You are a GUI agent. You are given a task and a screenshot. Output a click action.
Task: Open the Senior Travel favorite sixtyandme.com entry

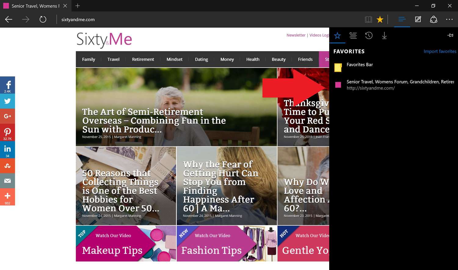coord(394,85)
